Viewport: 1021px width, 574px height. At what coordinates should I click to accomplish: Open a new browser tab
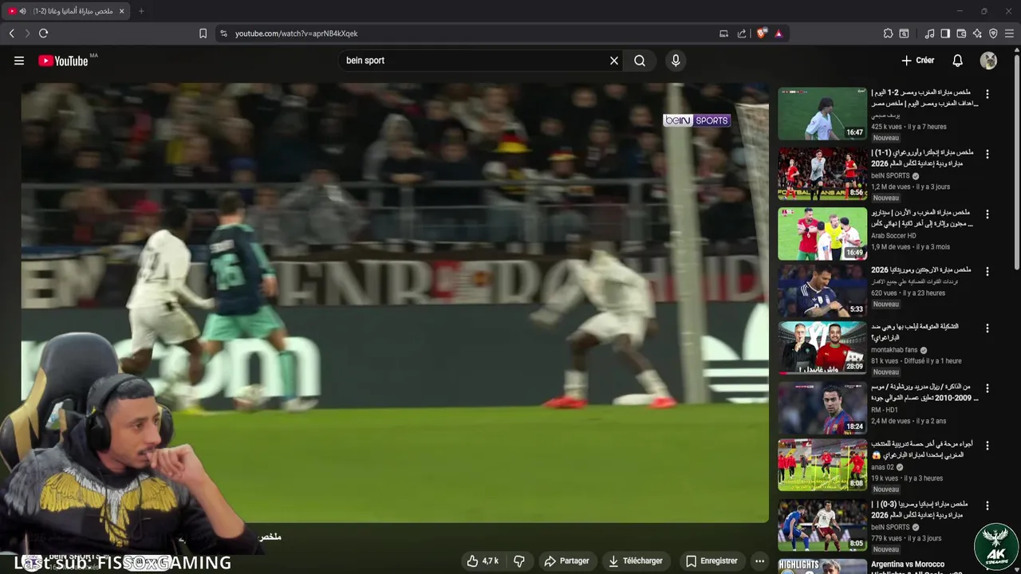(x=141, y=11)
